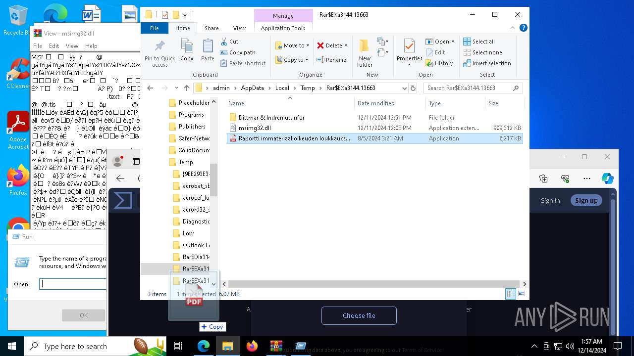This screenshot has width=634, height=356.
Task: Open Explorer Help question icon
Action: 523,28
